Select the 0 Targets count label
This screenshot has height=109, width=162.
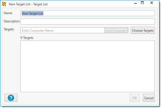tap(27, 38)
